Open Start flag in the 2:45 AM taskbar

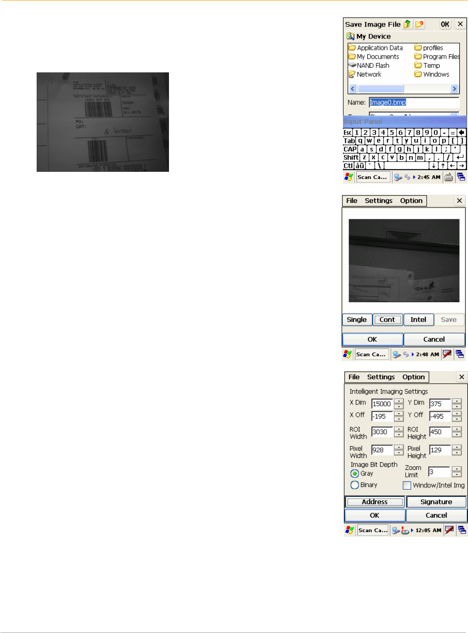(349, 177)
